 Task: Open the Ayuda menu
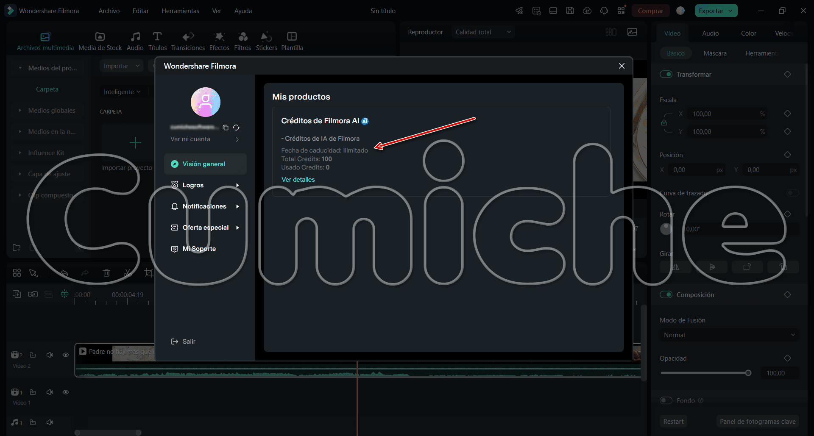(243, 11)
